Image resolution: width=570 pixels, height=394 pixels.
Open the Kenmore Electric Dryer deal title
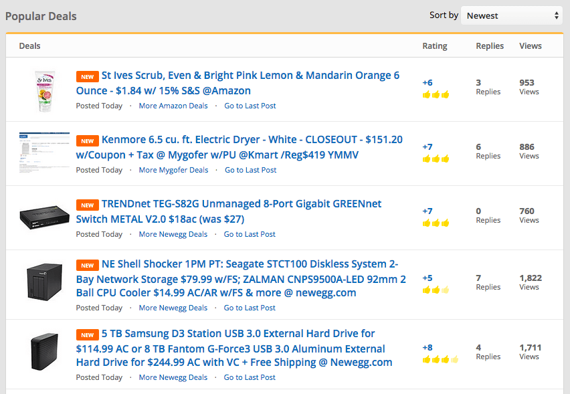(x=240, y=147)
